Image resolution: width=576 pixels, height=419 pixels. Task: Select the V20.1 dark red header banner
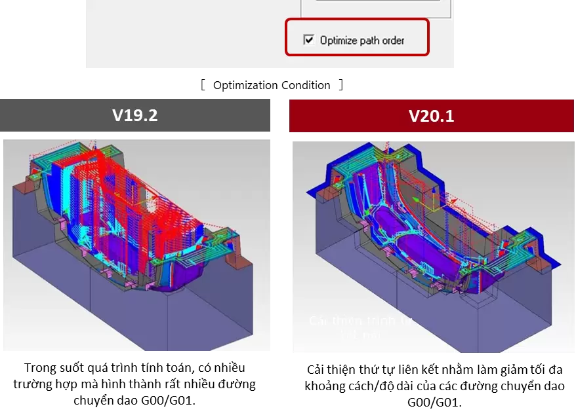(x=431, y=116)
